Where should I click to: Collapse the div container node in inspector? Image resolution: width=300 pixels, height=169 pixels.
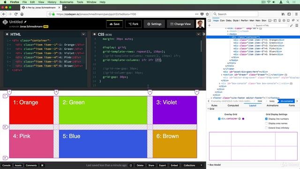point(230,37)
